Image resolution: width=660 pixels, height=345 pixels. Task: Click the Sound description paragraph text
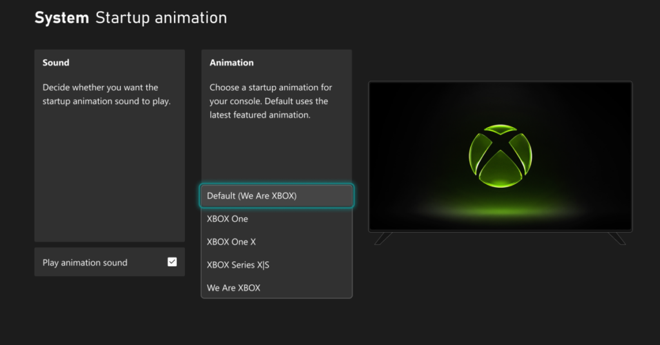click(106, 94)
